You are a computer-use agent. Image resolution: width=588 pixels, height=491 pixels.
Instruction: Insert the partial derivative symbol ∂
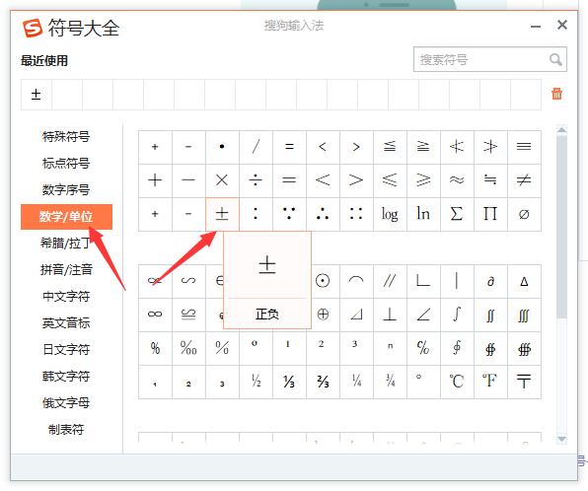(490, 281)
